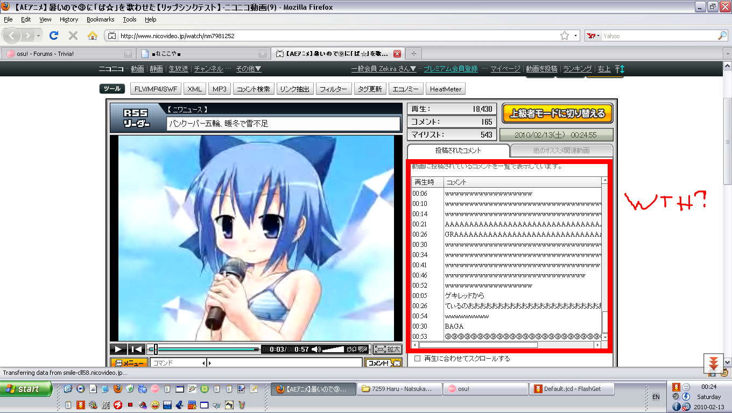Screen dimensions: 732x413
Task: Click the yellow smiley quick launch icon
Action: click(155, 404)
